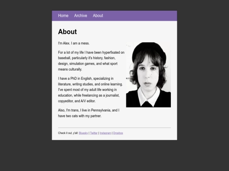Click the text "I'm Alex. I am a mess."
This screenshot has width=229, height=171.
pos(74,43)
